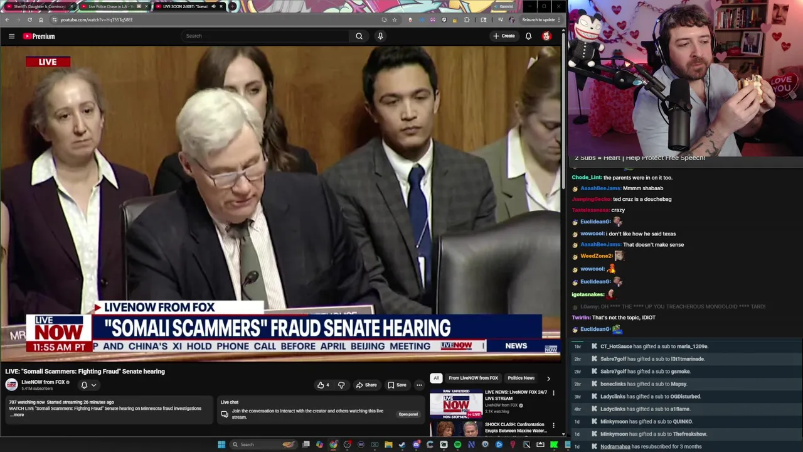Close the Sheriff's Daughter tab
Viewport: 803px width, 452px height.
coord(72,6)
